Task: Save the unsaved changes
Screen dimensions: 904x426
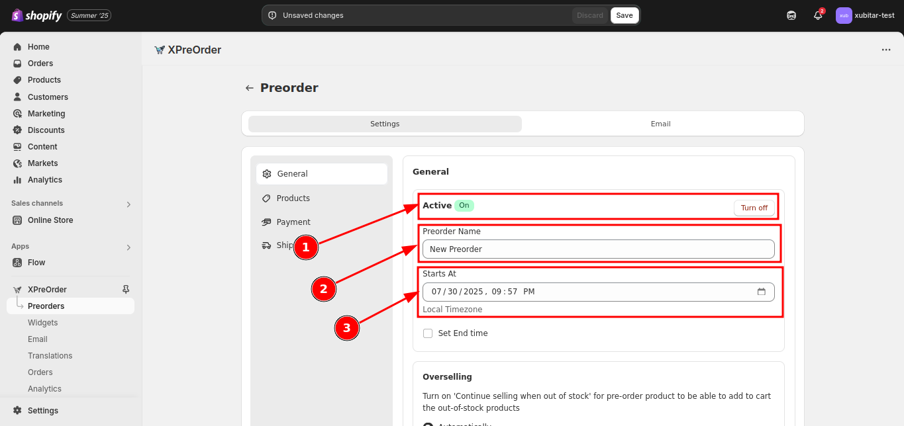Action: [624, 15]
